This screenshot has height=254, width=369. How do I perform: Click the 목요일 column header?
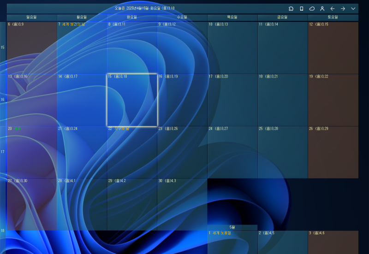232,17
